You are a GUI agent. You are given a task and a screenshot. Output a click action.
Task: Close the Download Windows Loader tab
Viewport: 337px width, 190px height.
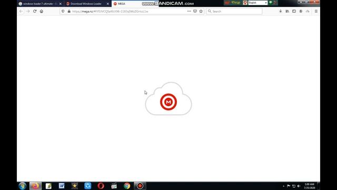point(108,4)
